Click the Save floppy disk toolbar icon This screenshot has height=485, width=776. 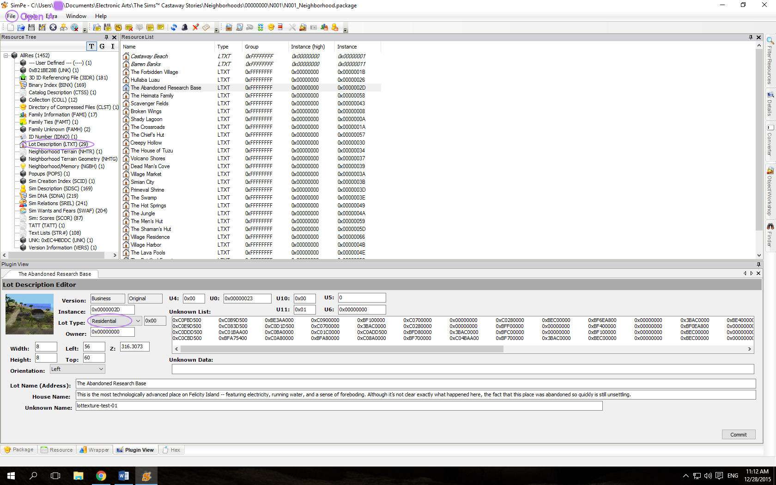(31, 27)
